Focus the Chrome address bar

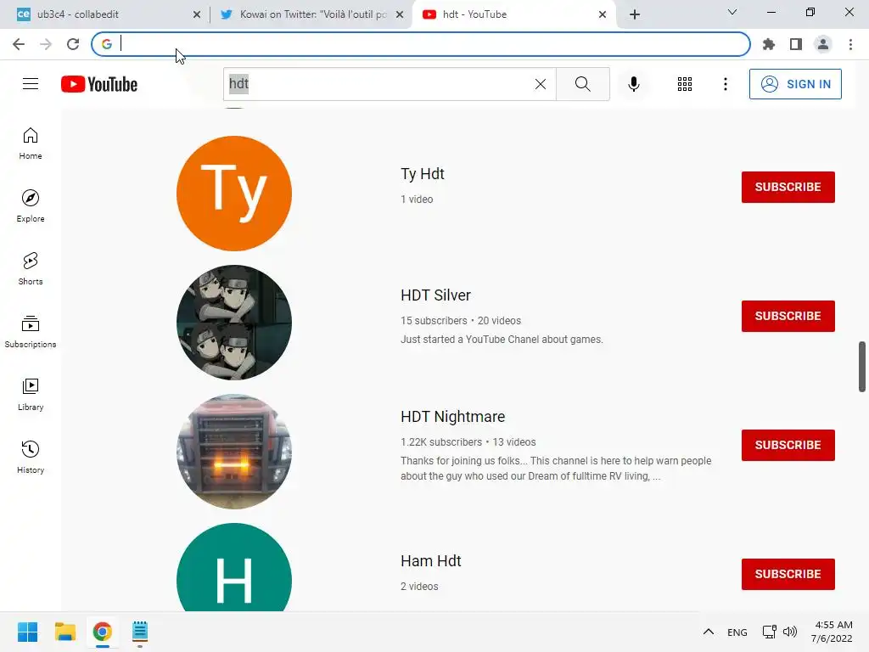pyautogui.click(x=421, y=44)
